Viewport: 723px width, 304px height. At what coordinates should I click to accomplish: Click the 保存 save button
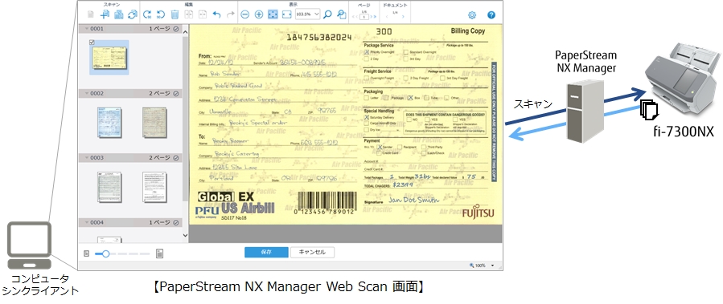(266, 252)
